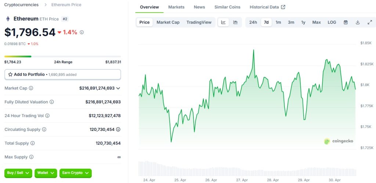Click the $216,891,274,693 Fully Diluted Valuation value
The height and width of the screenshot is (183, 376).
coord(103,102)
